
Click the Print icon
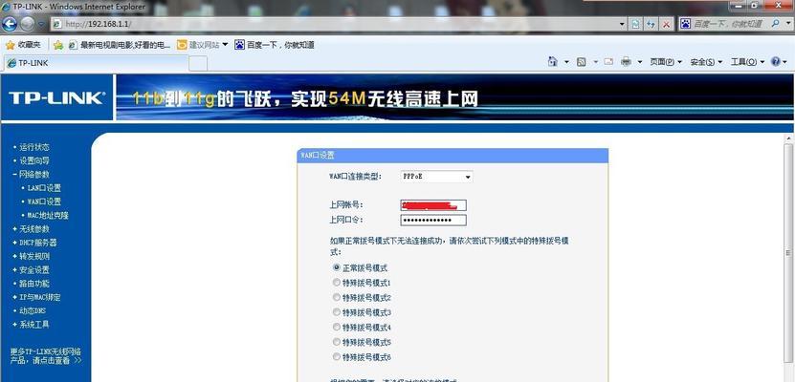[627, 62]
